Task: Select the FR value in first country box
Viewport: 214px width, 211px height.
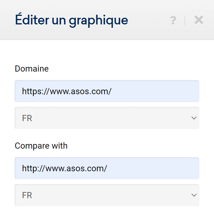Action: [x=27, y=118]
